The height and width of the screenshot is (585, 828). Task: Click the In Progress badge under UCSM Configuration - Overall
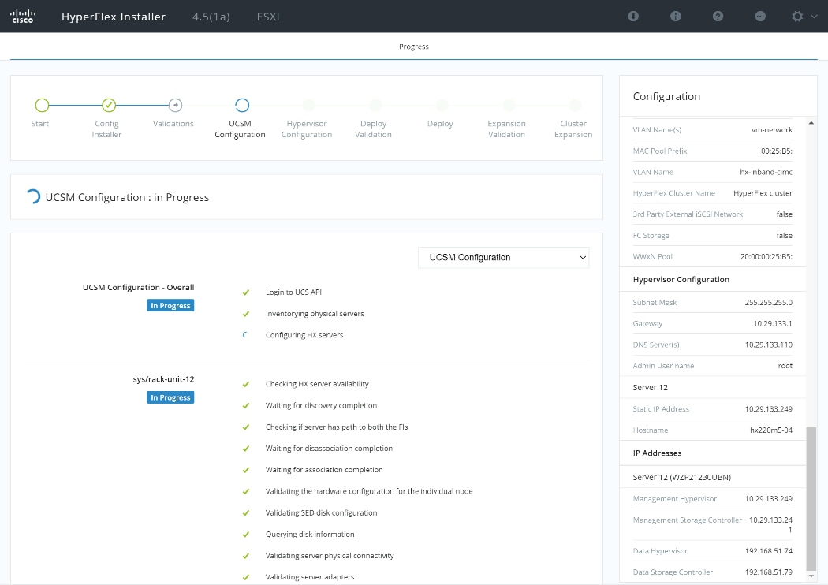(170, 305)
